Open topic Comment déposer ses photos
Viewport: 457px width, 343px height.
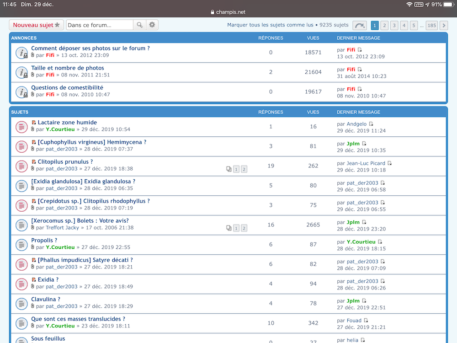[x=90, y=48]
